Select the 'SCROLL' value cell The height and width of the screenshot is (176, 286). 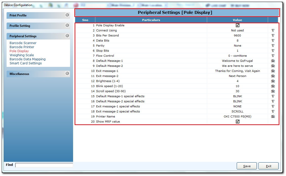coord(237,111)
